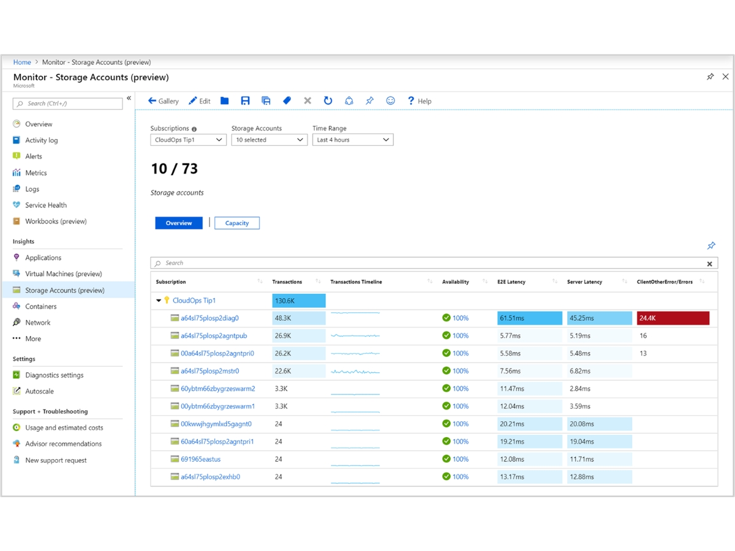Save workbook with floppy disk icon
This screenshot has height=551, width=735.
point(245,101)
